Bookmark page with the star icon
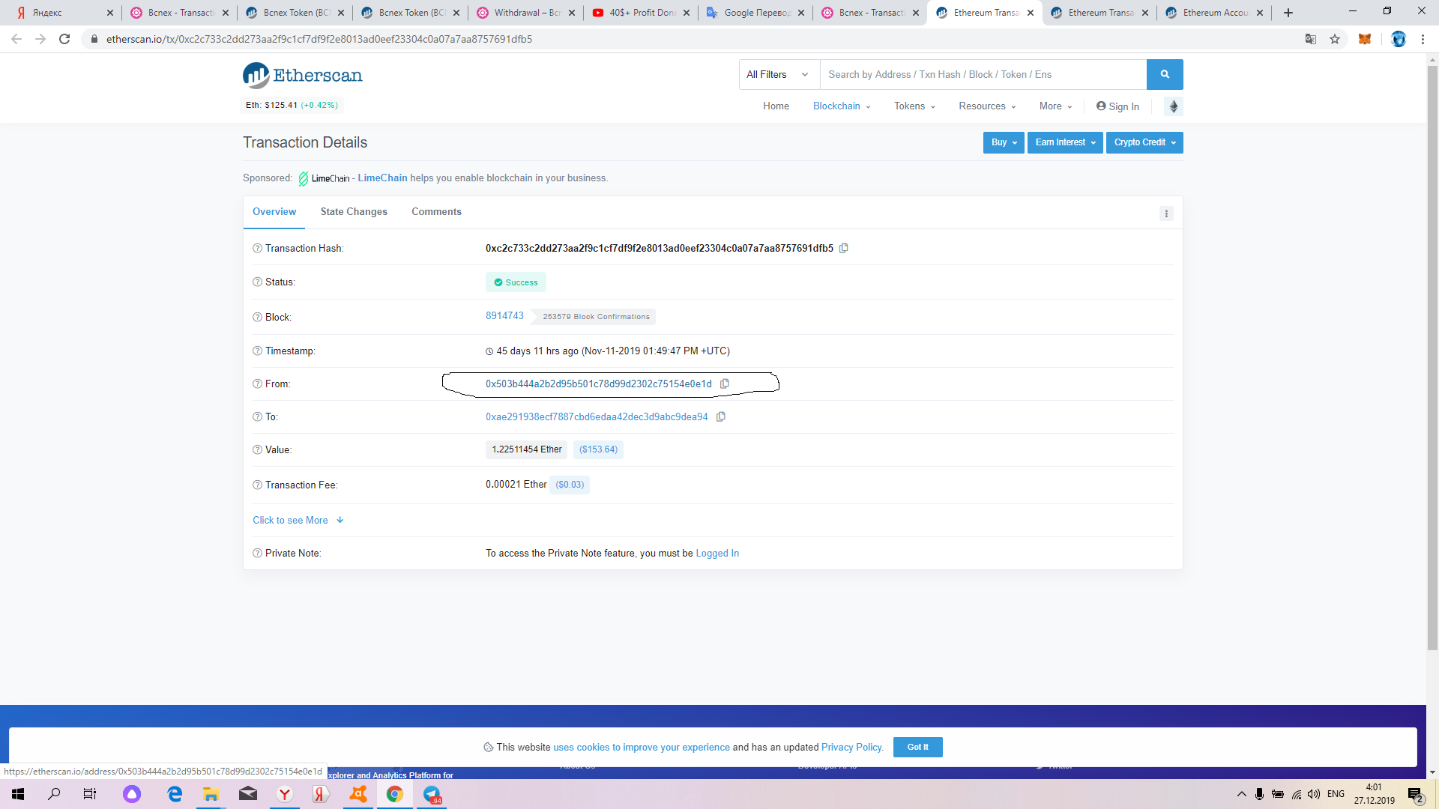Viewport: 1439px width, 809px height. 1335,39
